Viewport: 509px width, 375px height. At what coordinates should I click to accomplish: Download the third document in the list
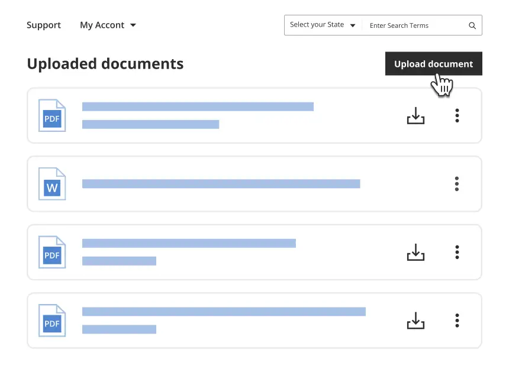click(415, 253)
